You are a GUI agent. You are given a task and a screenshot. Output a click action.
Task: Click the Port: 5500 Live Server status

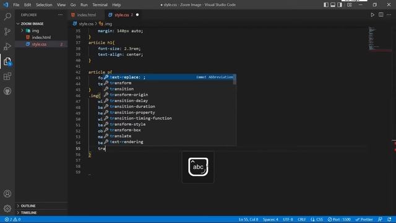(339, 219)
